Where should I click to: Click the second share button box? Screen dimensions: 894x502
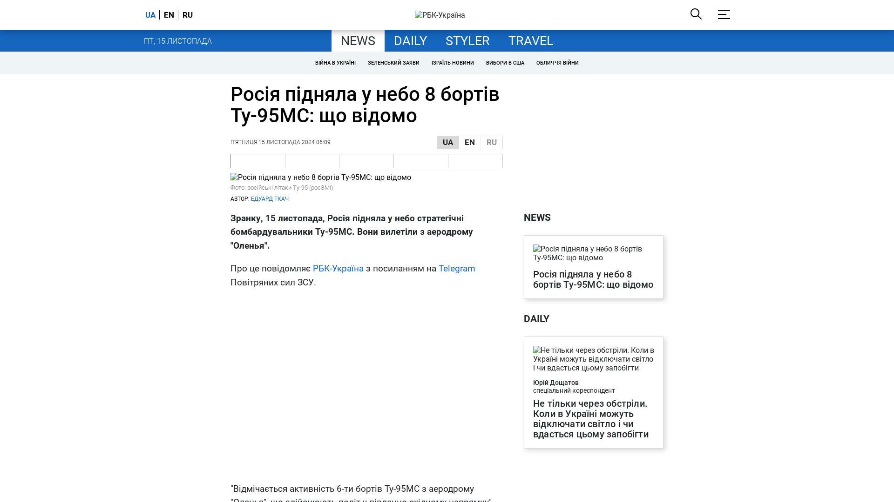[312, 161]
